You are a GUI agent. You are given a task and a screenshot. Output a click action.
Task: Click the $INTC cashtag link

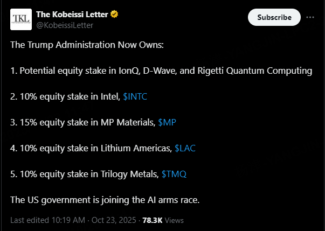(135, 96)
